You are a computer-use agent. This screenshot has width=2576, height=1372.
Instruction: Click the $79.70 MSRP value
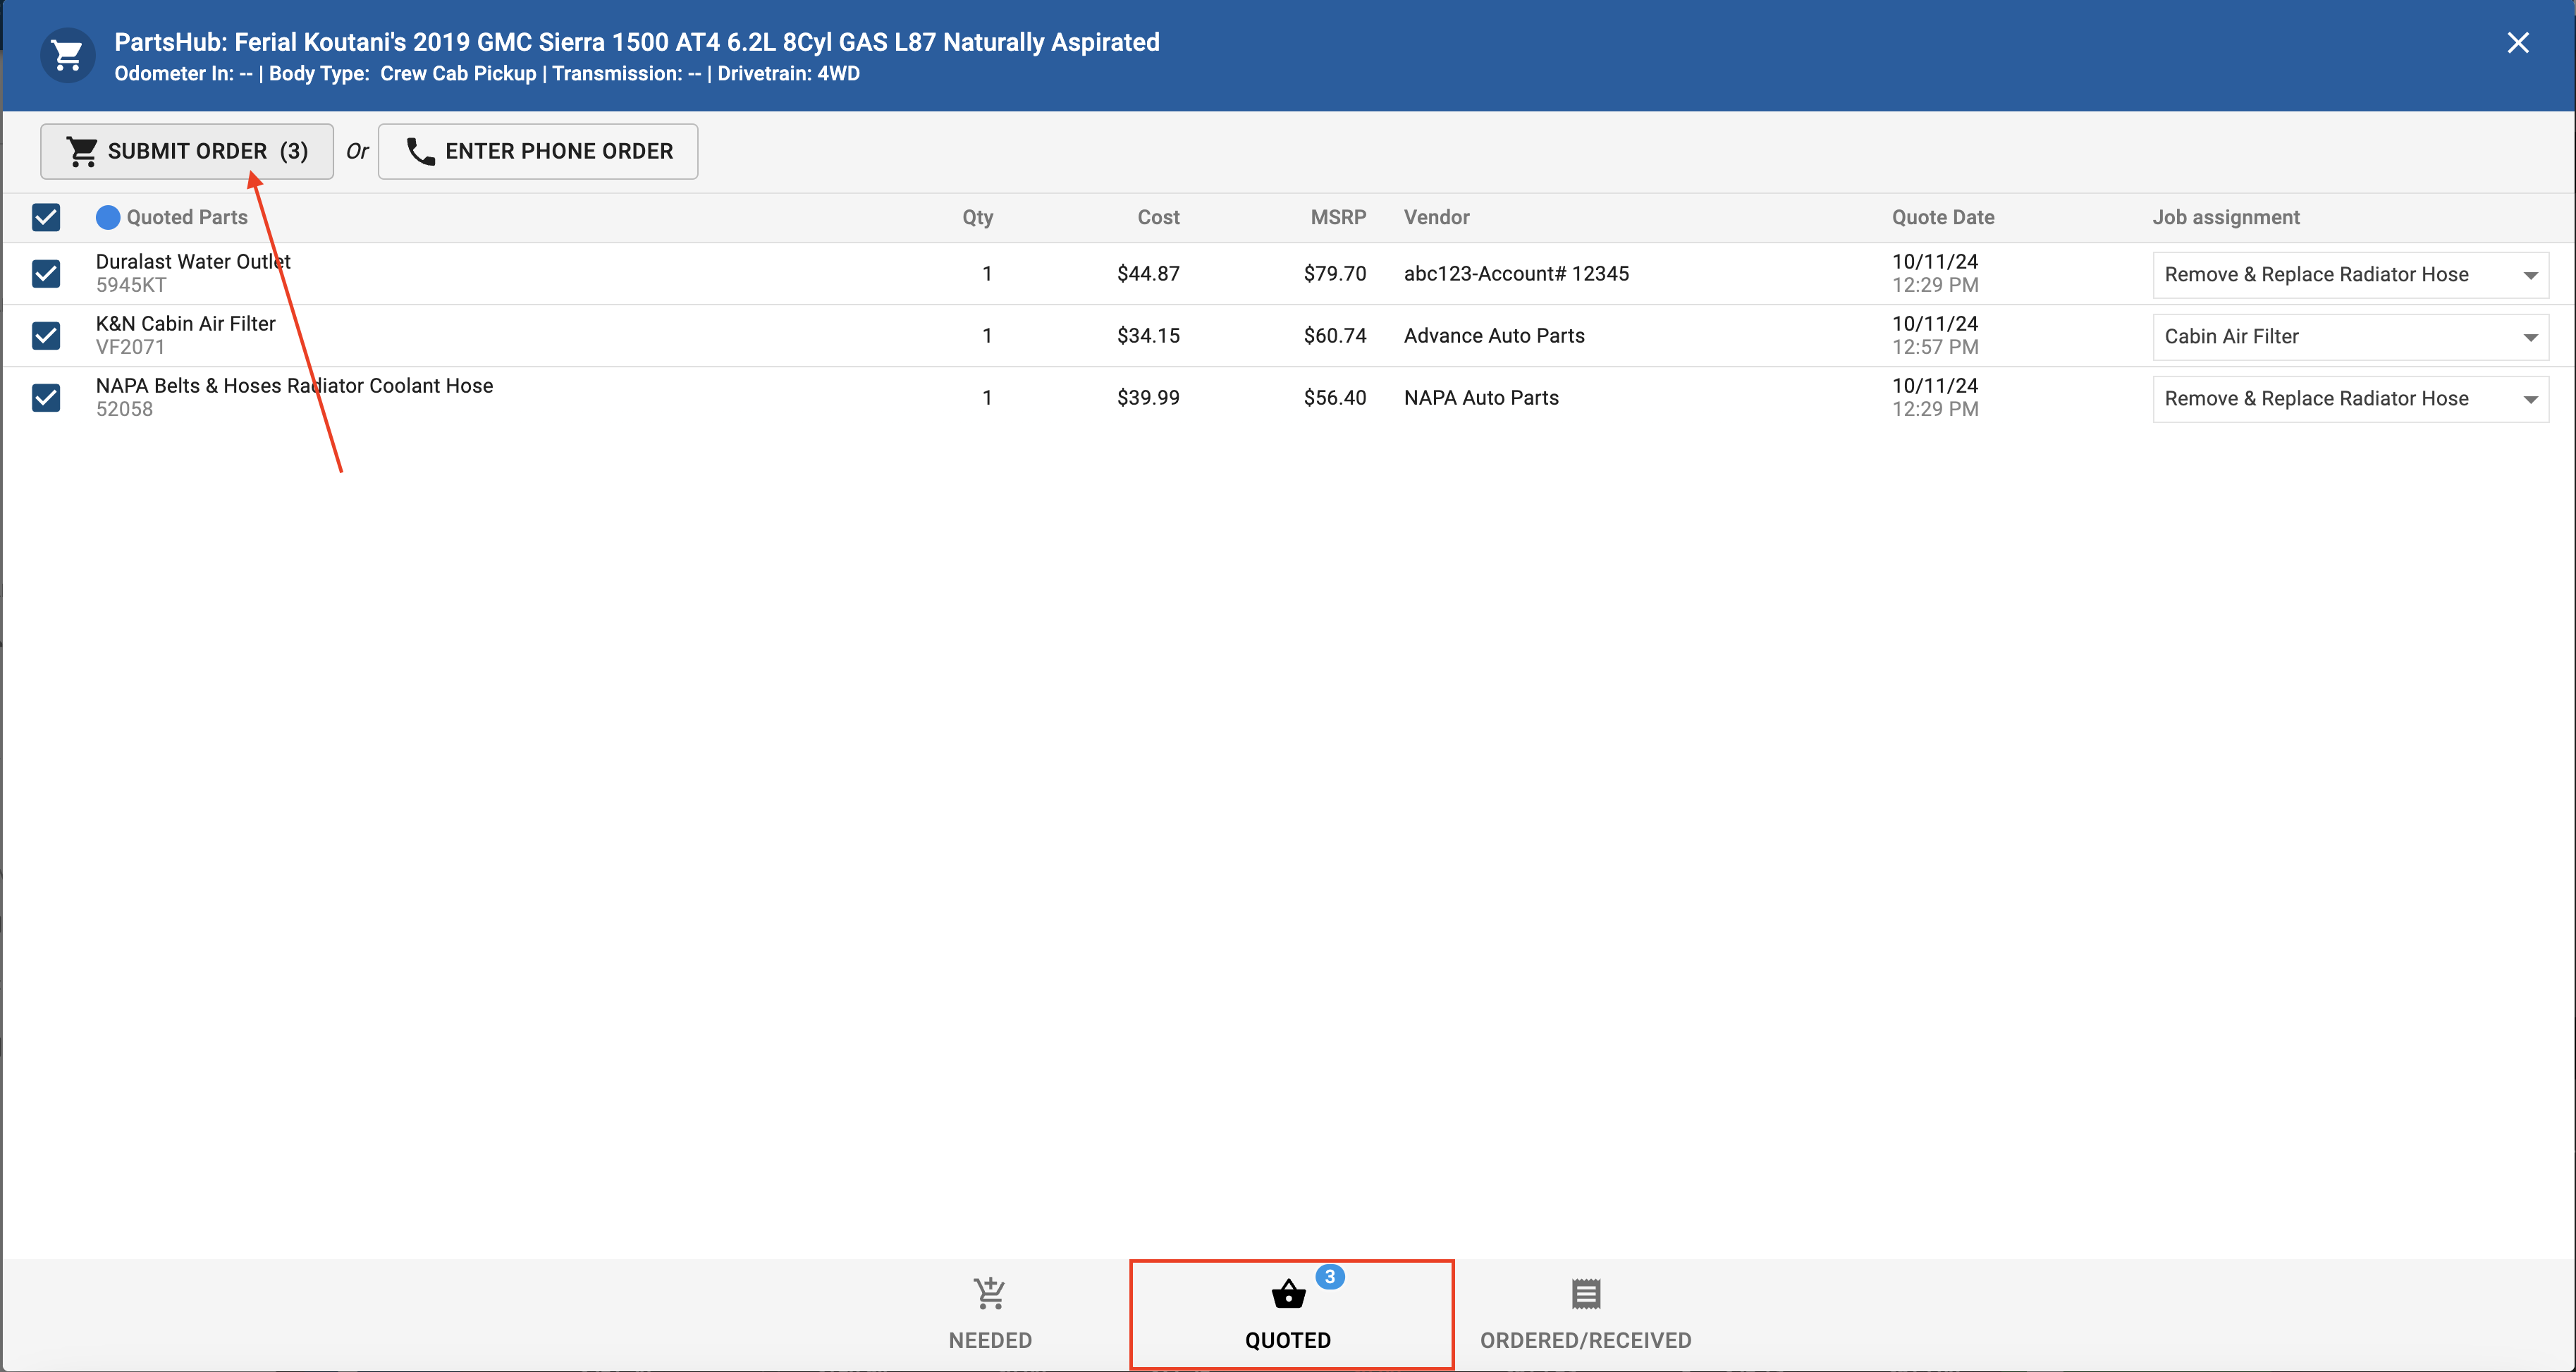click(x=1334, y=273)
